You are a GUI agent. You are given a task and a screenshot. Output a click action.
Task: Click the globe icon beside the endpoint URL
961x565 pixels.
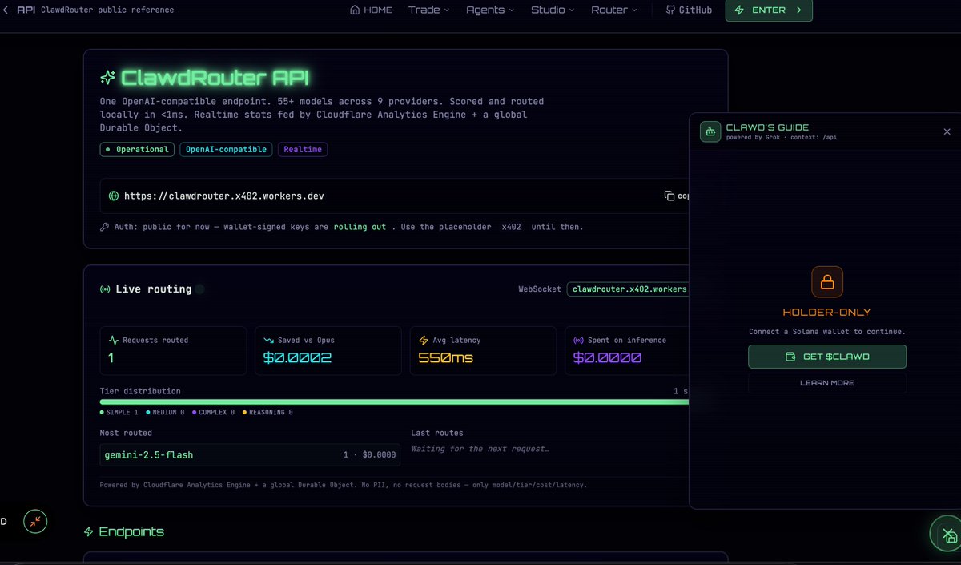click(x=114, y=196)
